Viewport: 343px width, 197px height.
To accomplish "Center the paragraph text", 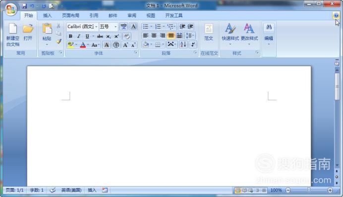I will pos(154,36).
